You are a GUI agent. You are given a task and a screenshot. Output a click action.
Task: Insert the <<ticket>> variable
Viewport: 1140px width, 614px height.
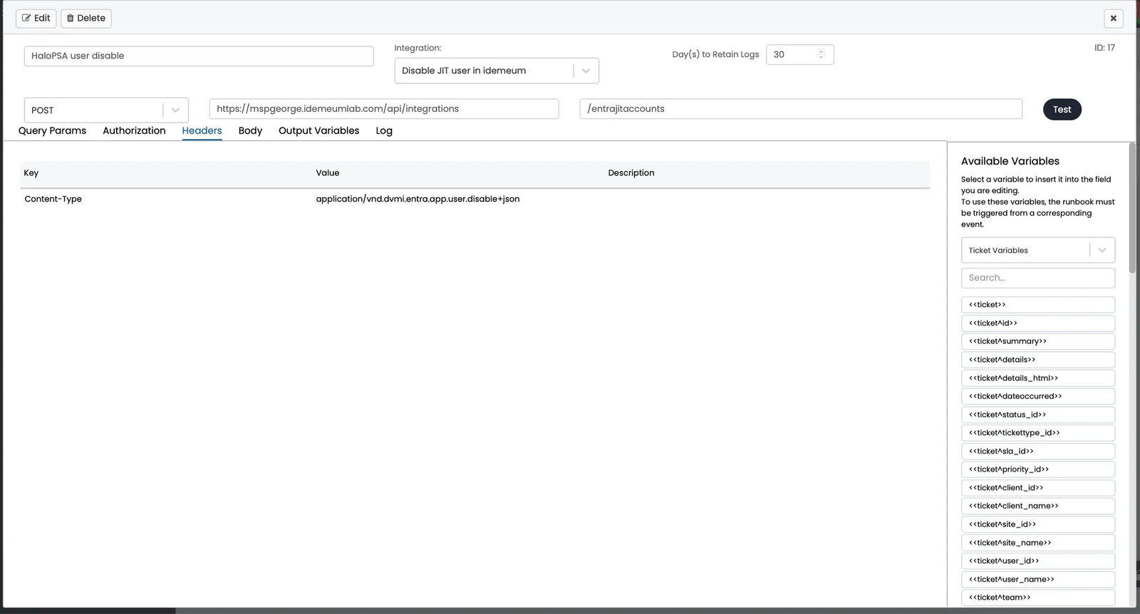tap(1037, 304)
